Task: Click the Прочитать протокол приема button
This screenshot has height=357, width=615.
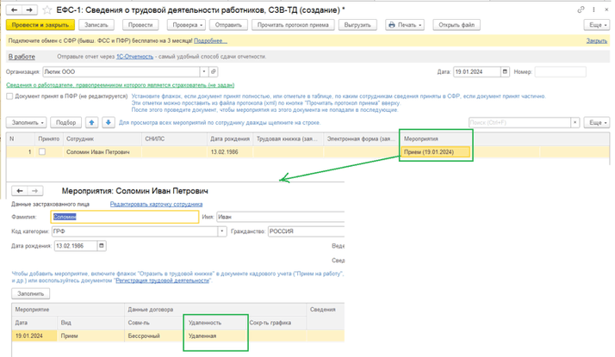Action: pos(293,25)
